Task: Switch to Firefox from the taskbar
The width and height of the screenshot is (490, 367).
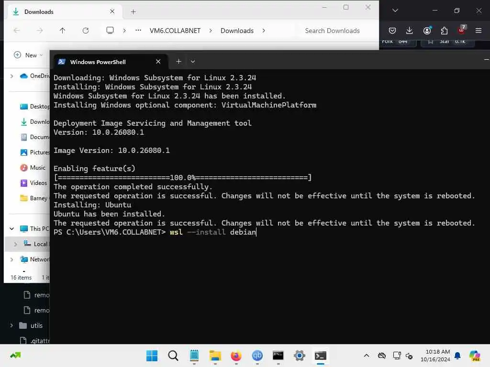Action: coord(236,356)
